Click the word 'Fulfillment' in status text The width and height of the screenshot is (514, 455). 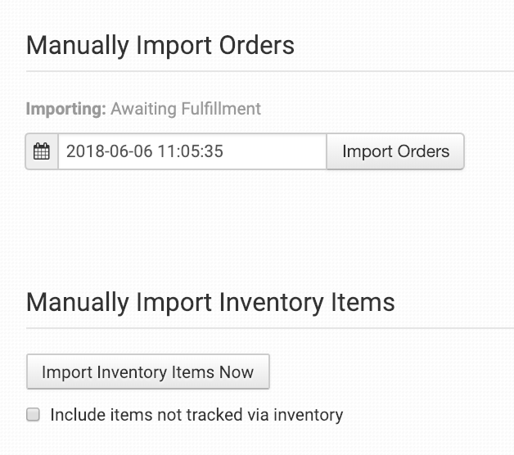[x=218, y=108]
